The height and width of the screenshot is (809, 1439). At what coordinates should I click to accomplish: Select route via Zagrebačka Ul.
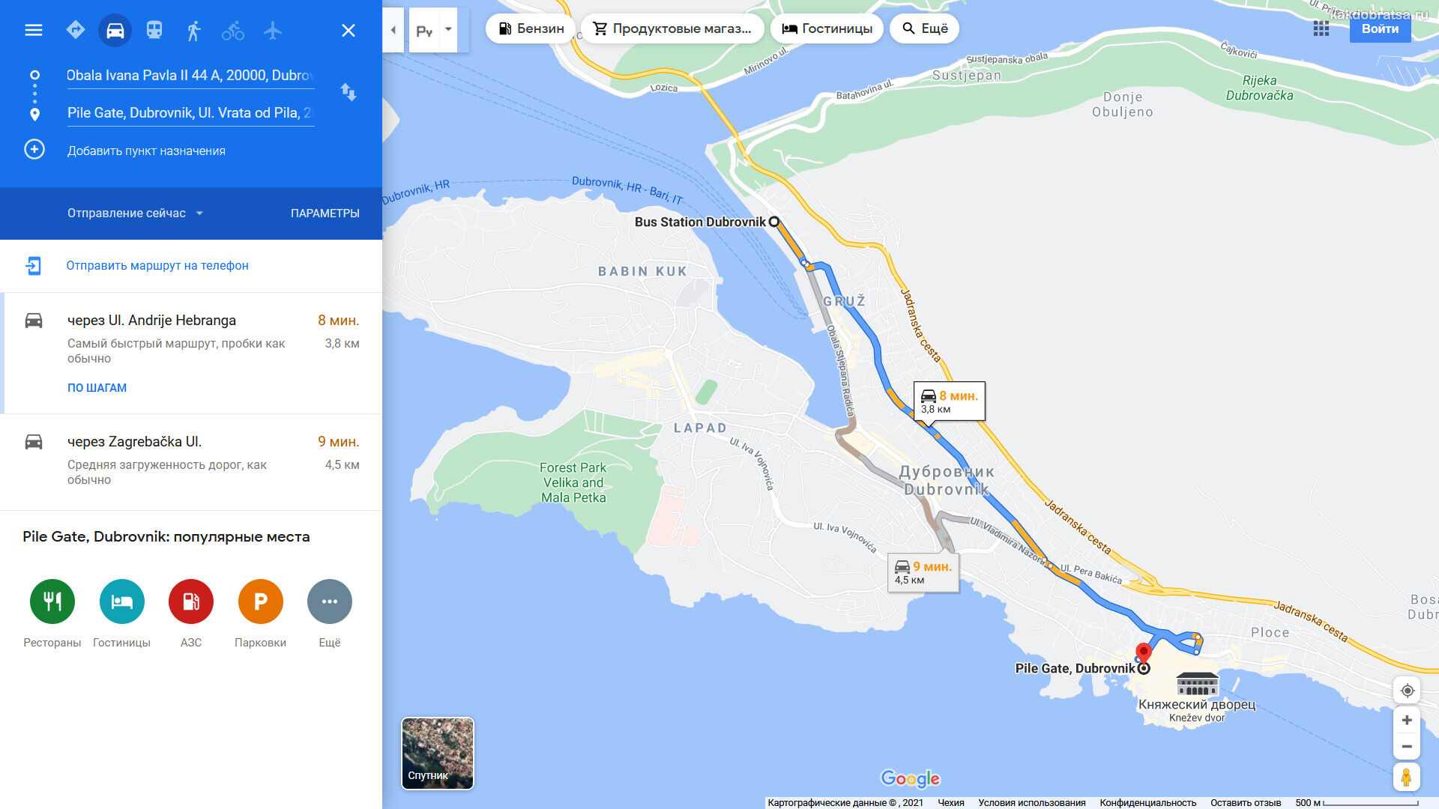(x=191, y=461)
